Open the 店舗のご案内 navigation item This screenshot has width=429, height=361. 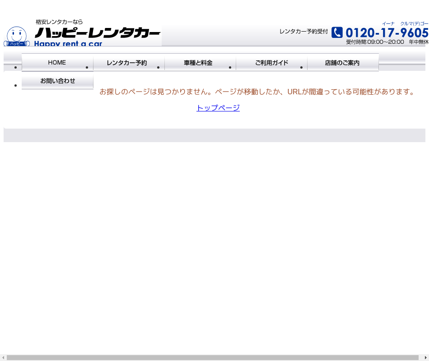(x=343, y=63)
